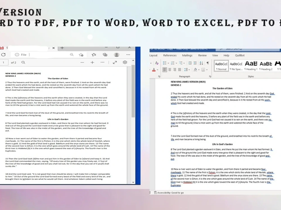Zoom in the PDF with plus button
Image resolution: width=281 pixels, height=210 pixels.
coord(92,62)
